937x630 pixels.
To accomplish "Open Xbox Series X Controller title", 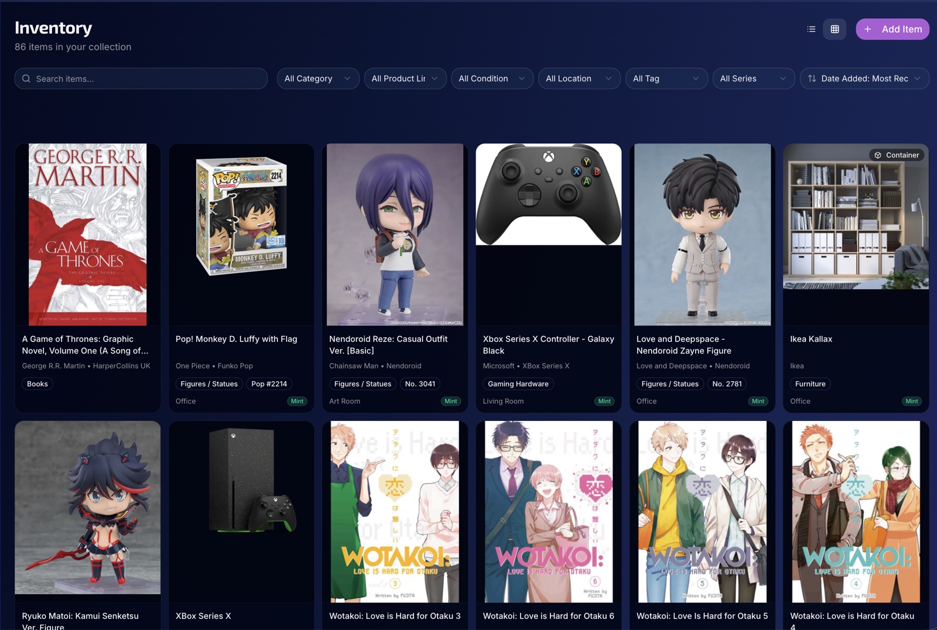I will tap(548, 345).
